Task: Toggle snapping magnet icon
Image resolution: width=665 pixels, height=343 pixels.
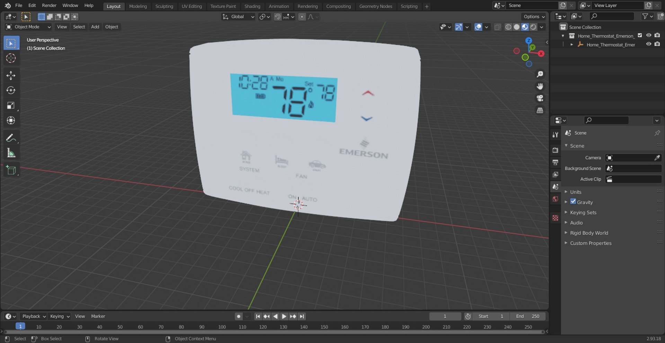Action: coord(277,17)
